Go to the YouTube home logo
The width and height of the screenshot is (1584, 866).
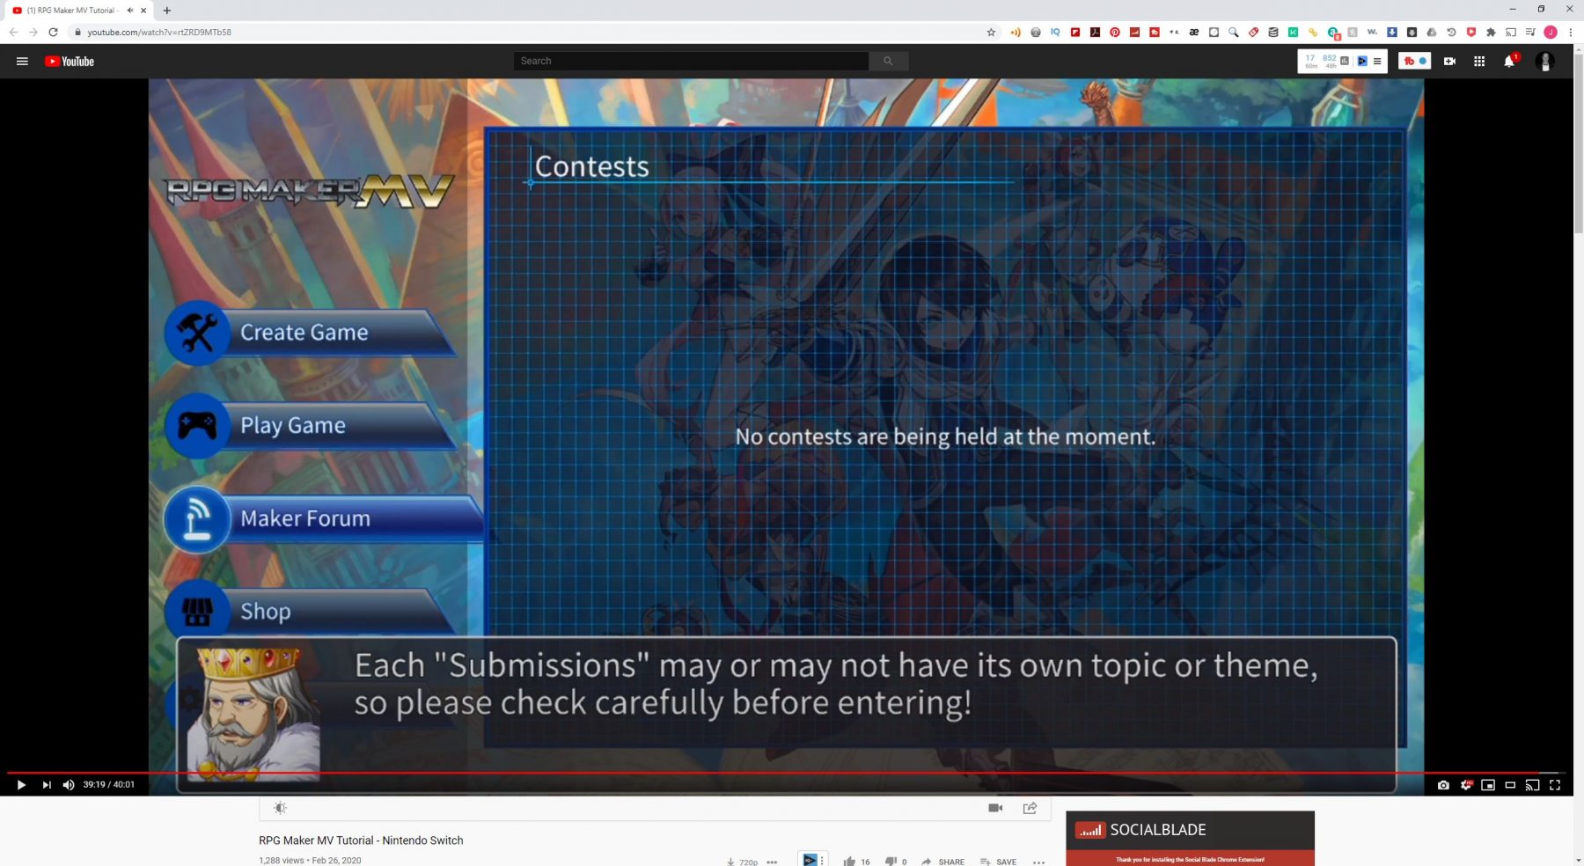pos(70,61)
